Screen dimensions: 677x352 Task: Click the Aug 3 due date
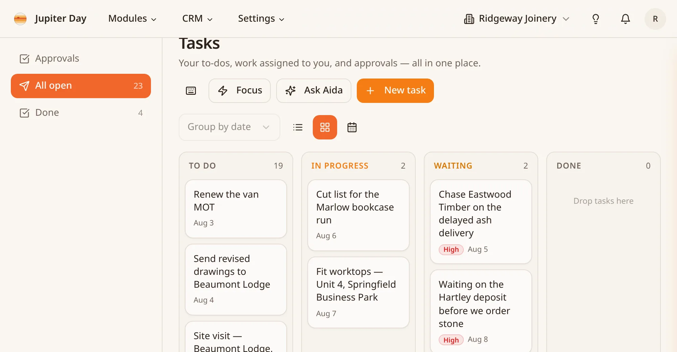(204, 223)
